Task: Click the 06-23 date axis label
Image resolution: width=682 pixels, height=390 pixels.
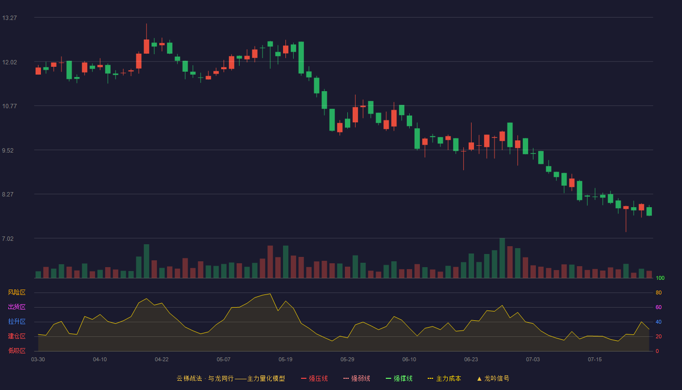Action: [x=471, y=359]
